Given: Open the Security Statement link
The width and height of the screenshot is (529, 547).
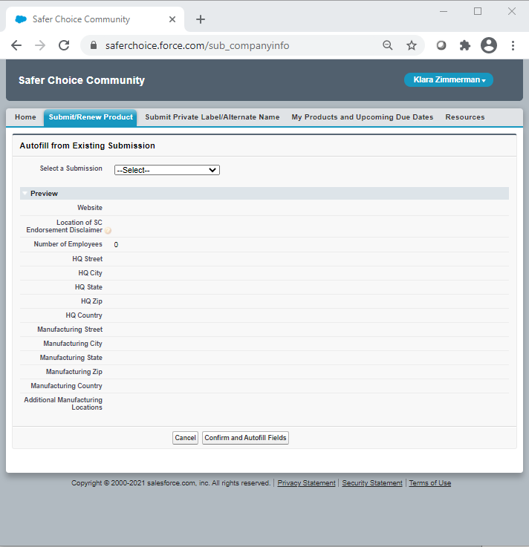Looking at the screenshot, I should tap(372, 483).
